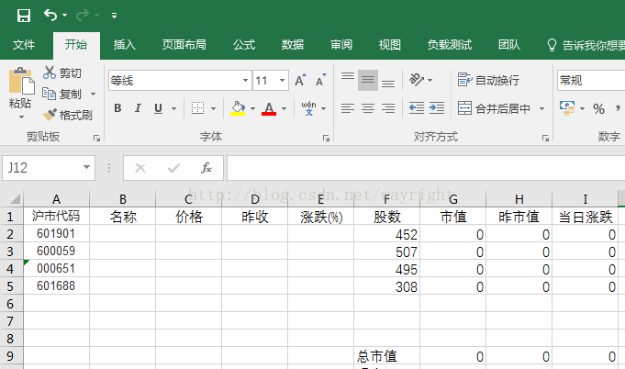Screen dimensions: 625x369
Task: Click the Save icon in title bar
Action: click(23, 15)
